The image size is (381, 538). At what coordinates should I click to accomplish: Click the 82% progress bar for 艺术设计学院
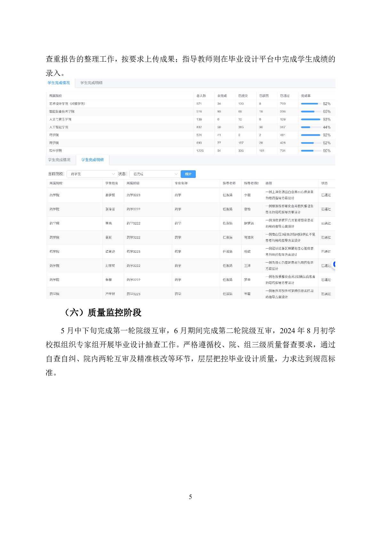pyautogui.click(x=311, y=104)
